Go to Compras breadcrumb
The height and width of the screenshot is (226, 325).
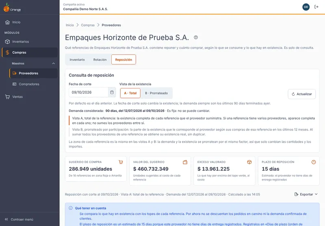88,25
